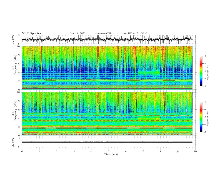Click the "7" tick on the time axis
The image size is (220, 170).
point(143,151)
